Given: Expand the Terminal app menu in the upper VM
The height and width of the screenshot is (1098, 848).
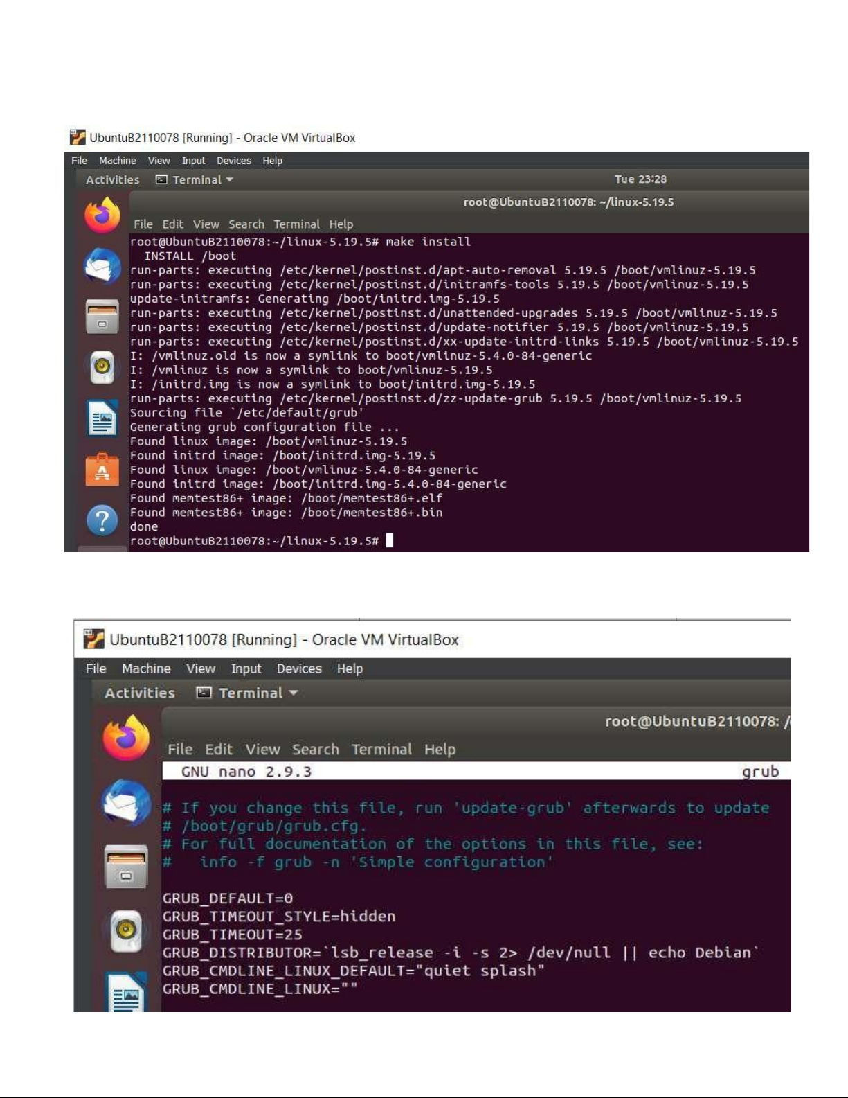Looking at the screenshot, I should click(195, 179).
